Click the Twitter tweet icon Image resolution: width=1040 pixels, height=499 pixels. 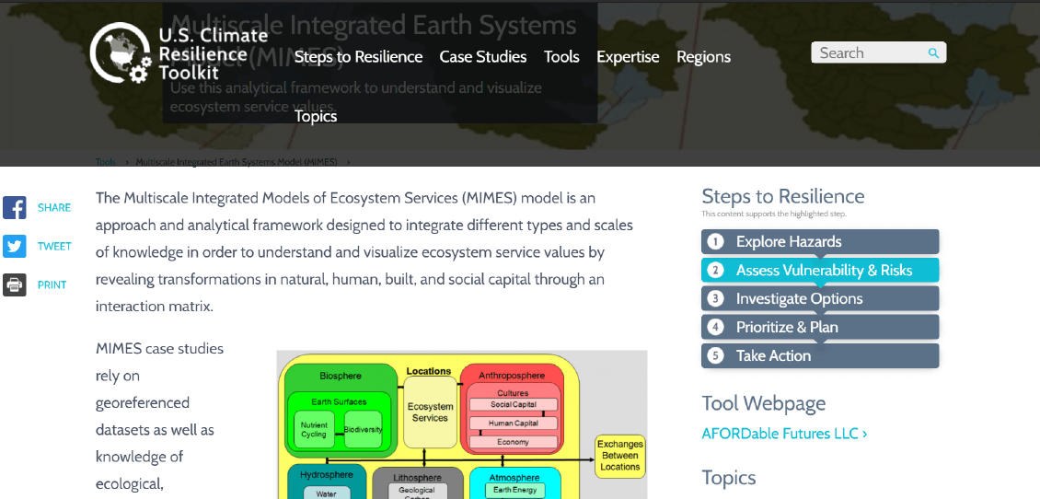coord(15,247)
